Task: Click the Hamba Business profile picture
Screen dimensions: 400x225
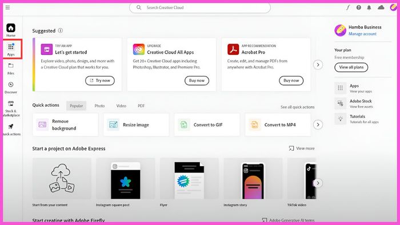Action: point(341,30)
